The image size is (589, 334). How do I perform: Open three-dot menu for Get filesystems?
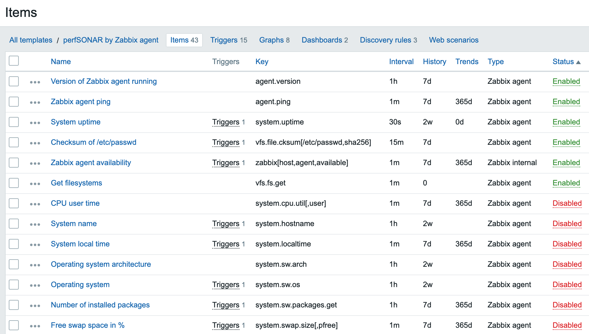(x=35, y=184)
